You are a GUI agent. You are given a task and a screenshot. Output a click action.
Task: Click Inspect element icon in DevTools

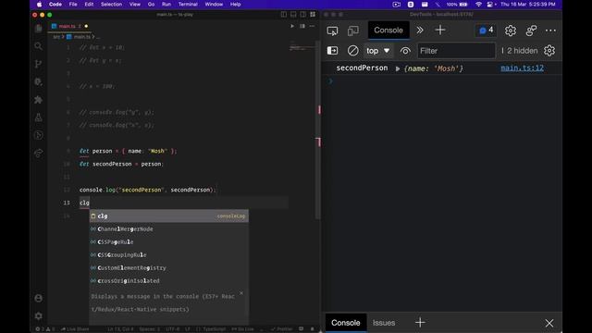(x=332, y=31)
